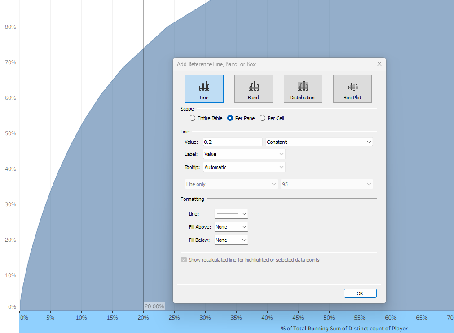Select the Band reference type button
Viewport: 454px width, 333px height.
(x=253, y=89)
